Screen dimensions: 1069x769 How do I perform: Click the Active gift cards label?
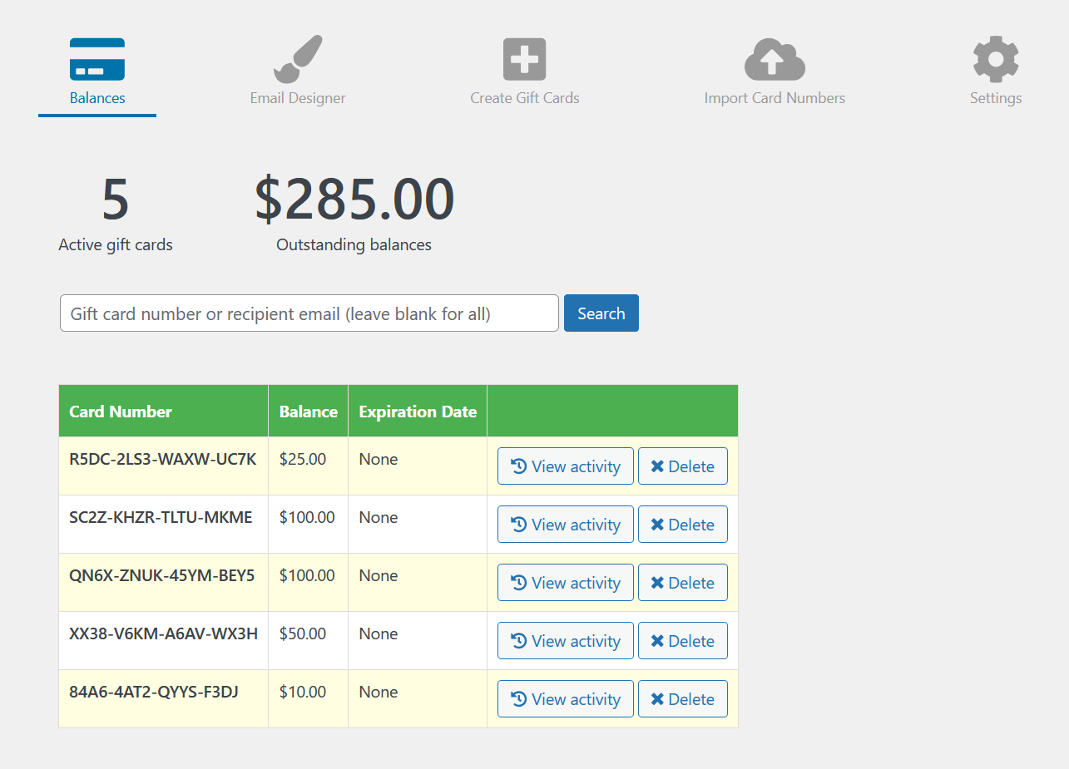click(x=116, y=245)
